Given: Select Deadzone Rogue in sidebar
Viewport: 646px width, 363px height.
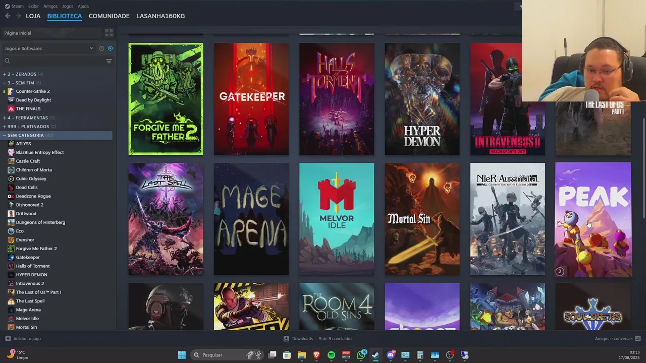Looking at the screenshot, I should [33, 196].
